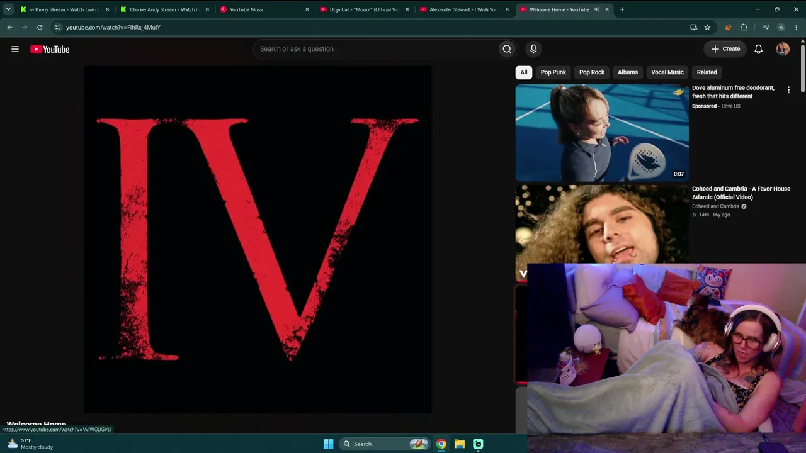
Task: Close the Alexander Stewart tab
Action: click(x=507, y=9)
